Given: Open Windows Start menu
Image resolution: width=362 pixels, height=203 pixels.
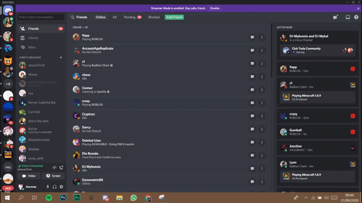Looking at the screenshot, I should click(x=7, y=198).
